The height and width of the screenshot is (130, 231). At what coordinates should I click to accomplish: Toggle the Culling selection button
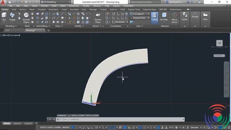[154, 18]
